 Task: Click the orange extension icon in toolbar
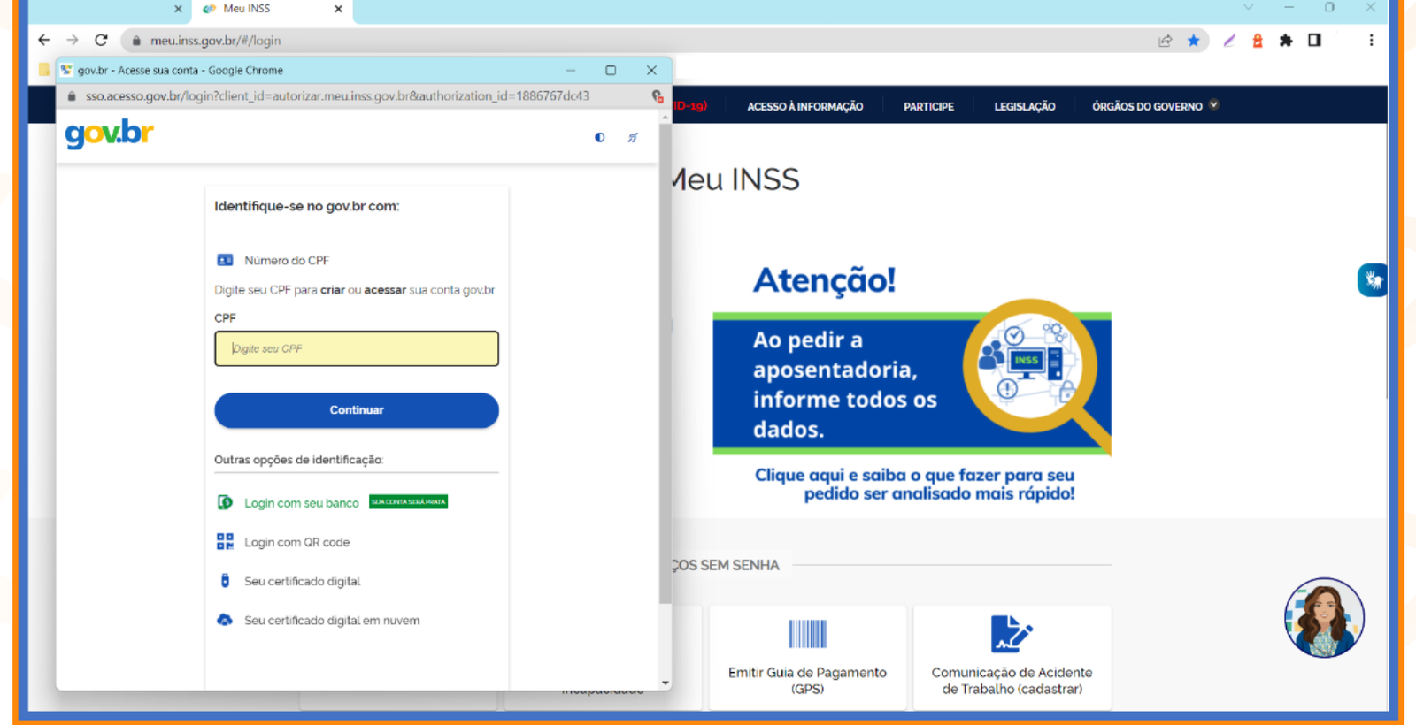[x=1258, y=40]
